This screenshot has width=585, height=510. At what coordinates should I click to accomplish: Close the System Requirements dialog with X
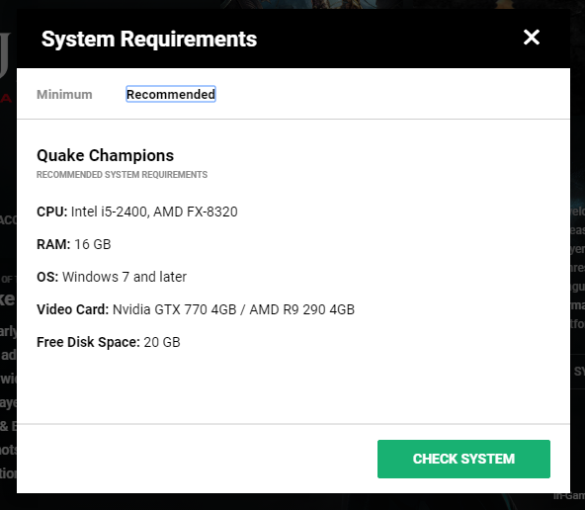pyautogui.click(x=532, y=38)
